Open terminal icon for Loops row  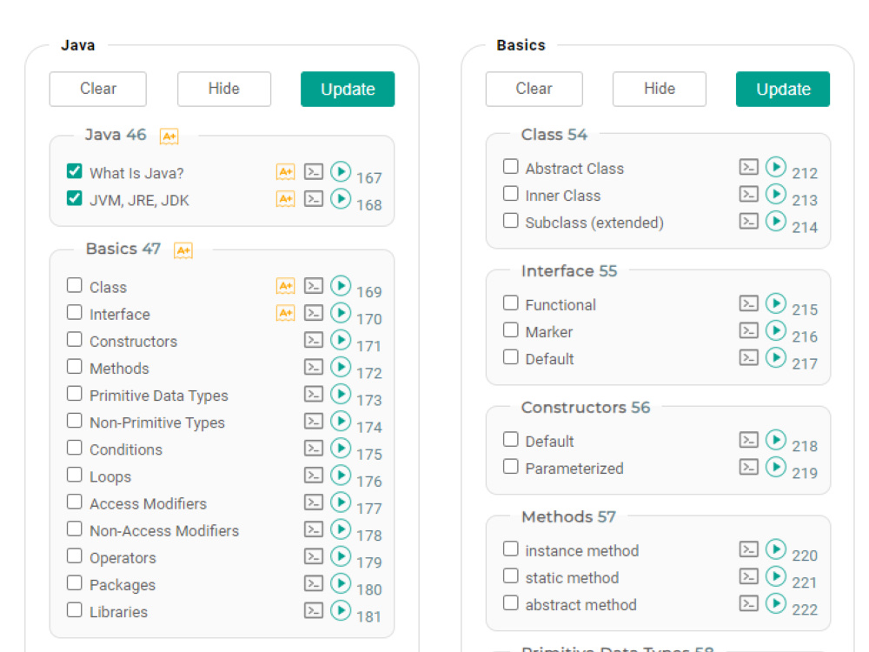(x=314, y=476)
